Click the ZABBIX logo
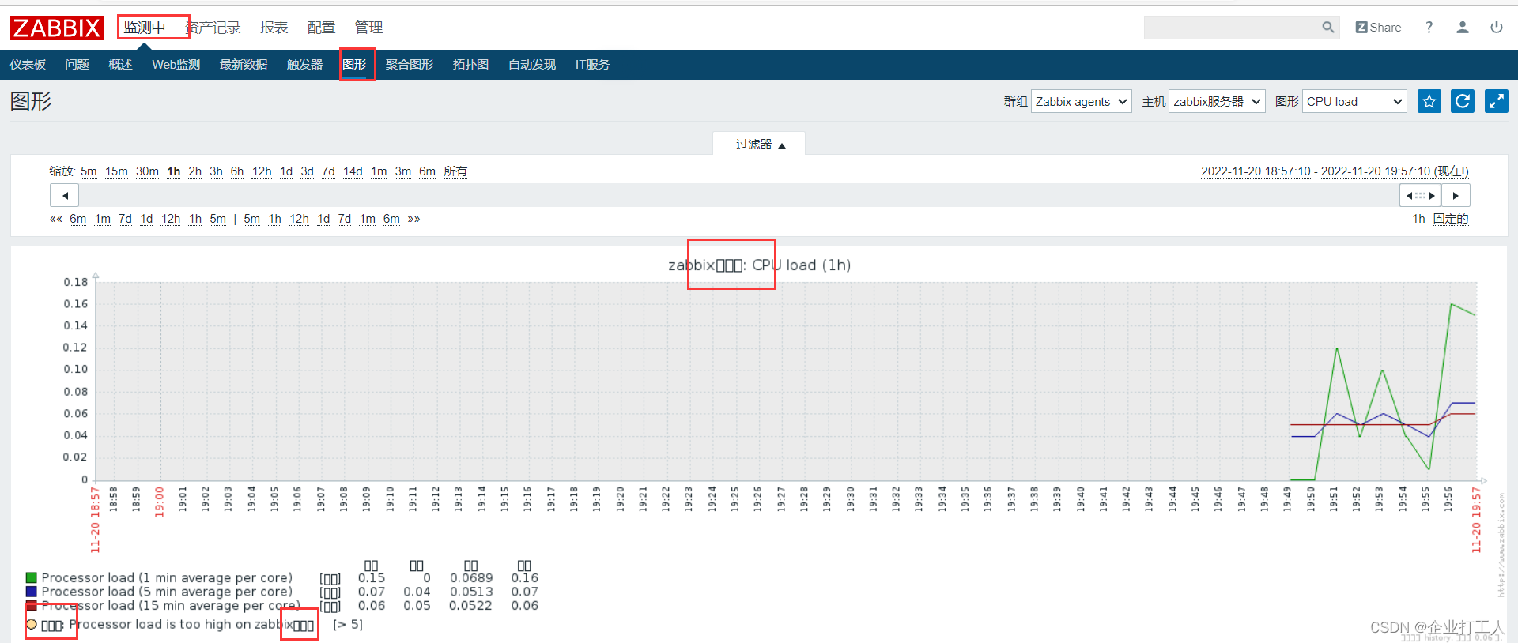 pos(57,28)
